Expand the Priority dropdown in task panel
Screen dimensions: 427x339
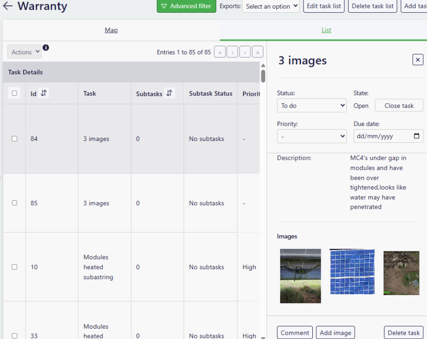pos(311,136)
